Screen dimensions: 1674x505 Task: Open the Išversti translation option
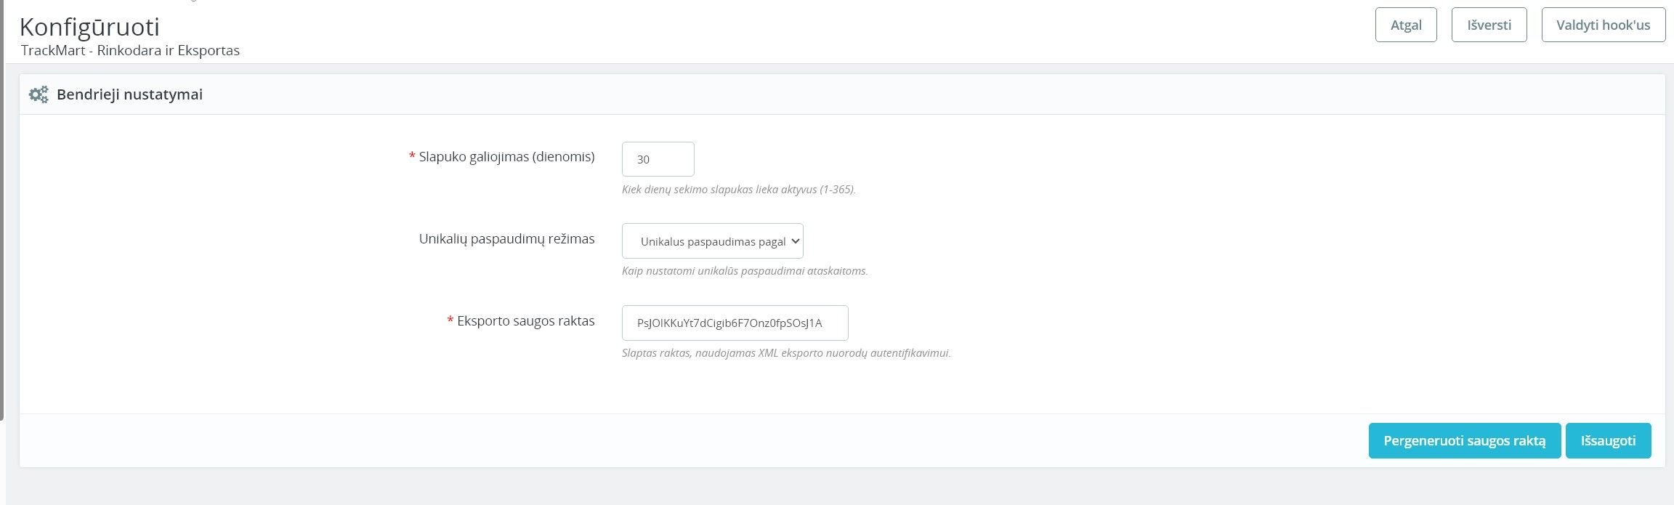1489,25
